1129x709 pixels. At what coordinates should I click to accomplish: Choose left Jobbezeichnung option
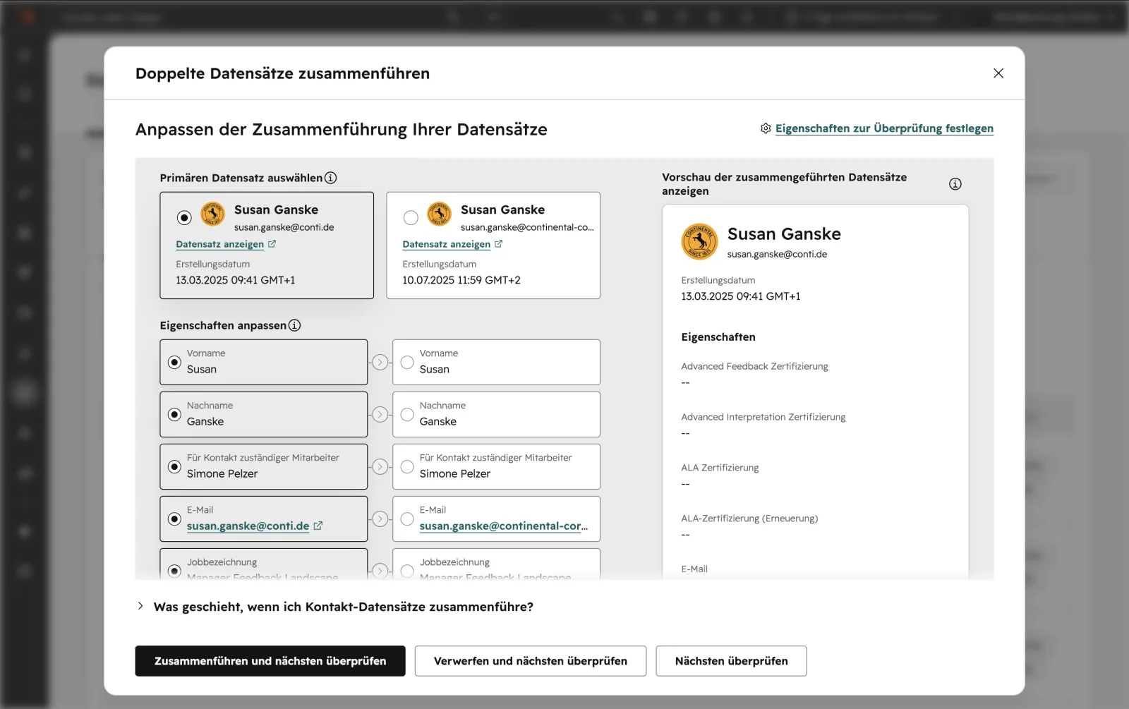pos(174,571)
